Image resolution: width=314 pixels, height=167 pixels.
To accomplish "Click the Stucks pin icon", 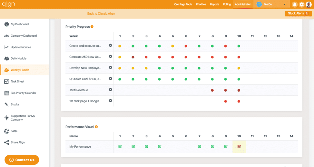I will 6,104.
